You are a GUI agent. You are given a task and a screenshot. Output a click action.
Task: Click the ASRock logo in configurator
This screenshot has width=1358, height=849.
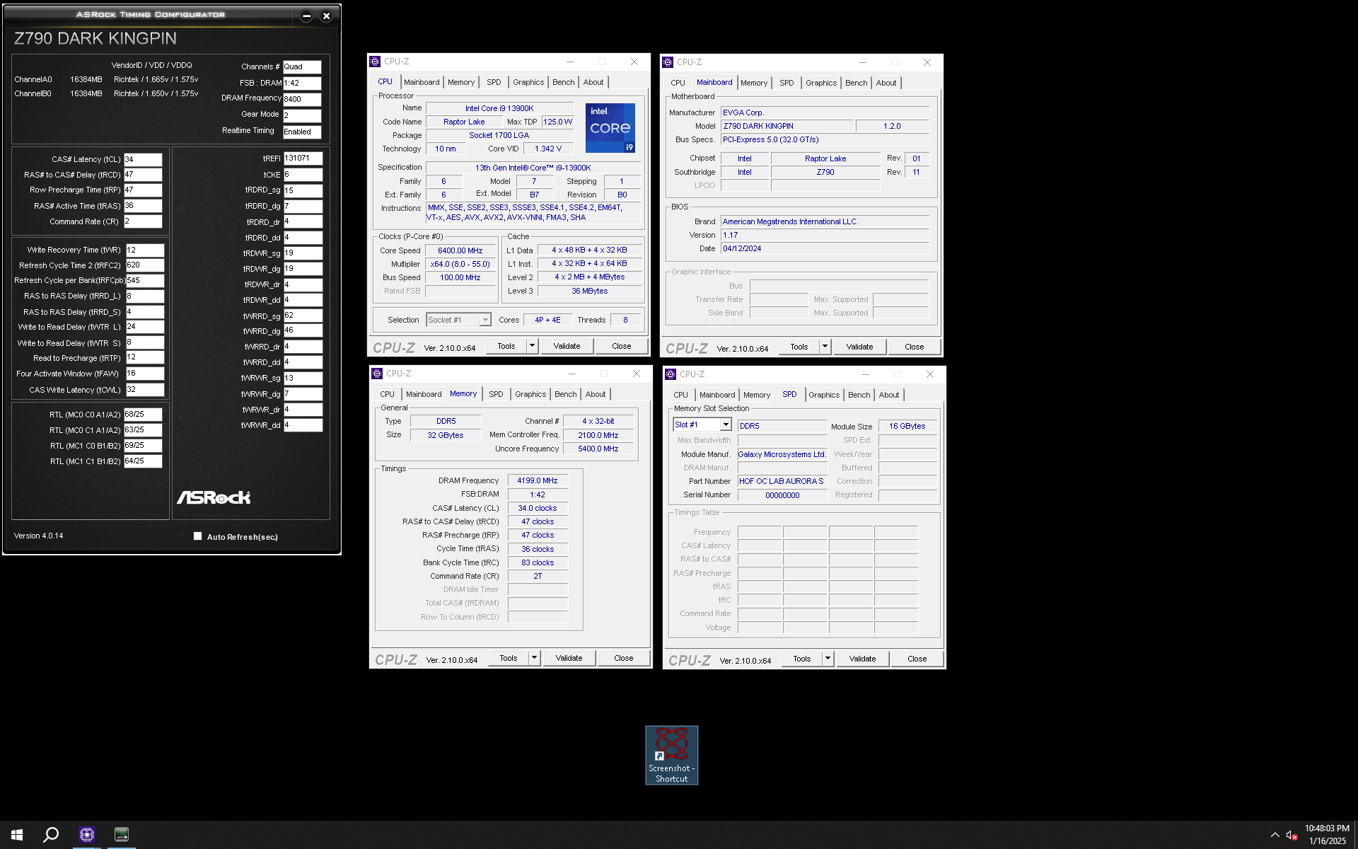[214, 497]
